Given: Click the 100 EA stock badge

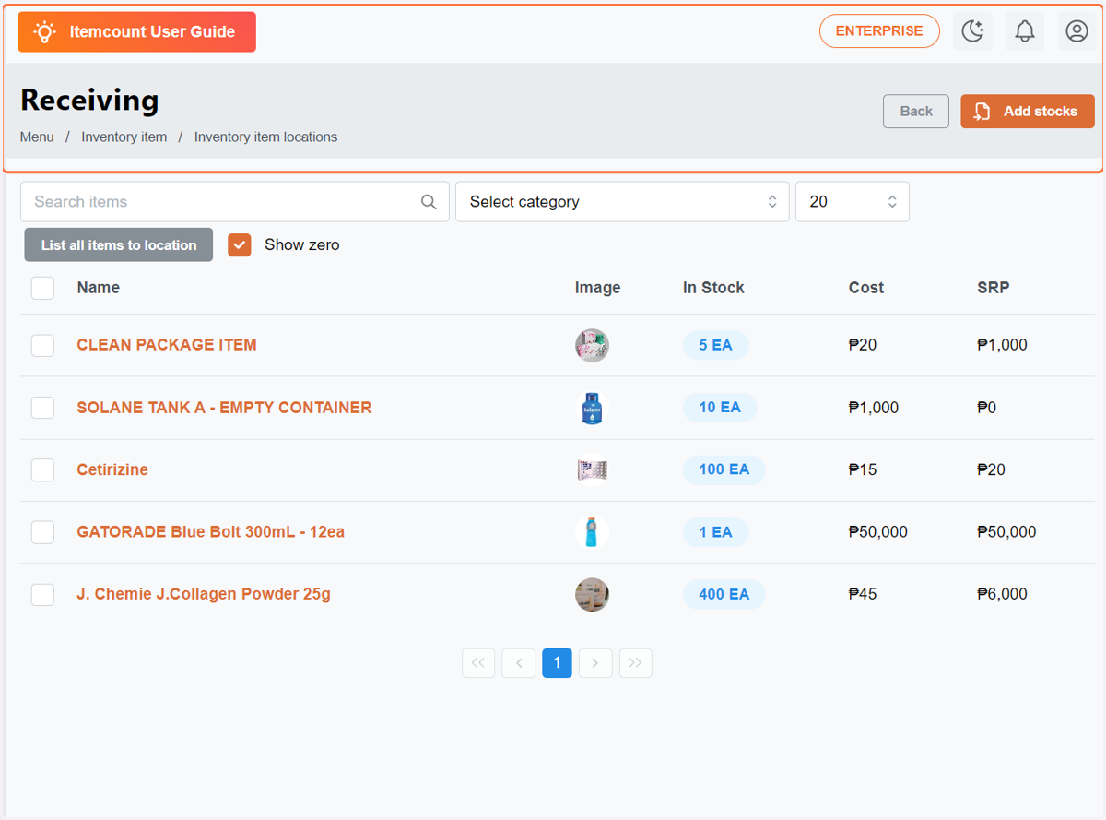Looking at the screenshot, I should (x=724, y=469).
